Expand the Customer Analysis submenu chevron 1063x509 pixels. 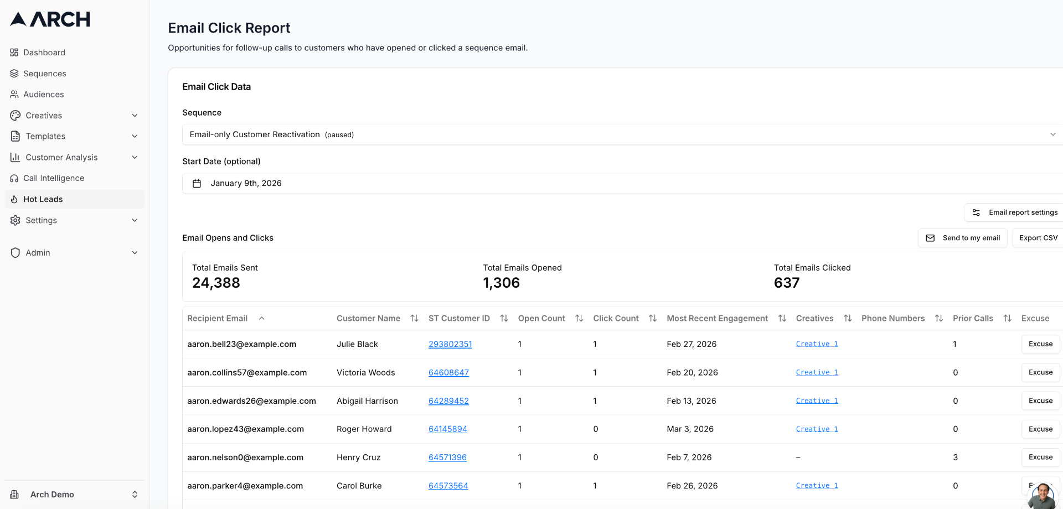point(135,157)
